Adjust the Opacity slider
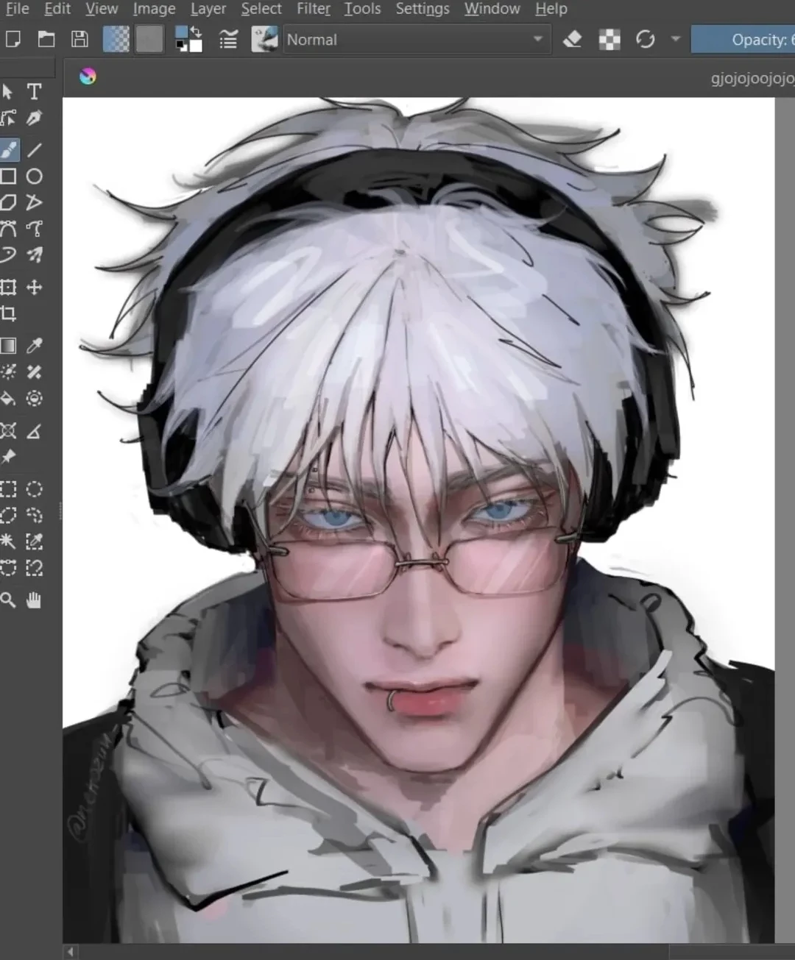The height and width of the screenshot is (960, 795). click(x=743, y=40)
